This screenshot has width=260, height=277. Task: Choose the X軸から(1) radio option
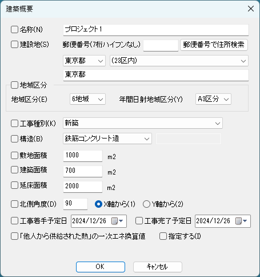click(x=98, y=204)
